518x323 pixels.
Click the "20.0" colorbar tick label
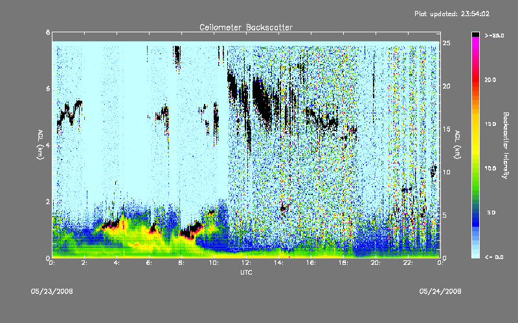(490, 79)
